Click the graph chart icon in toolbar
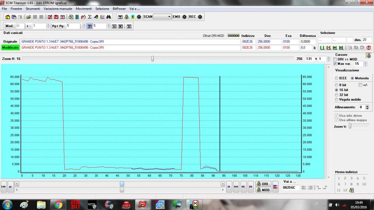The height and width of the screenshot is (210, 374). click(102, 17)
